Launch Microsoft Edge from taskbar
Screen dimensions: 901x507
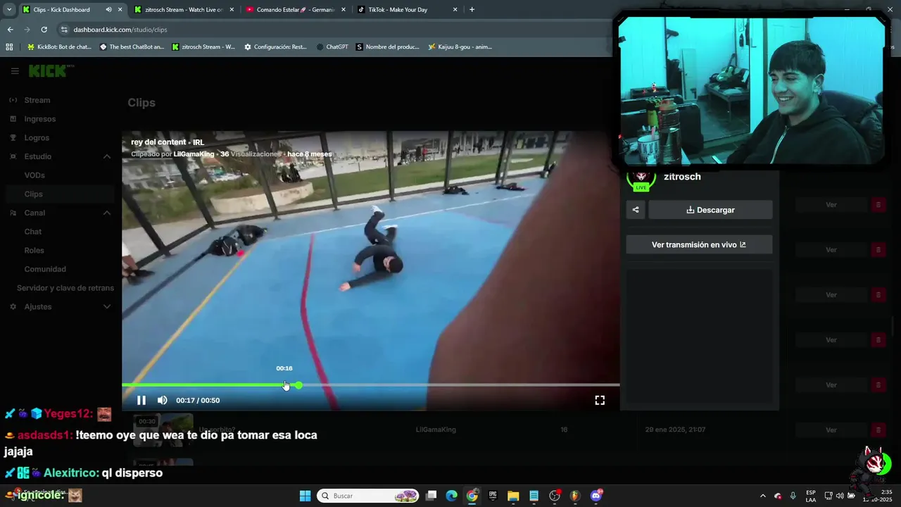point(452,496)
